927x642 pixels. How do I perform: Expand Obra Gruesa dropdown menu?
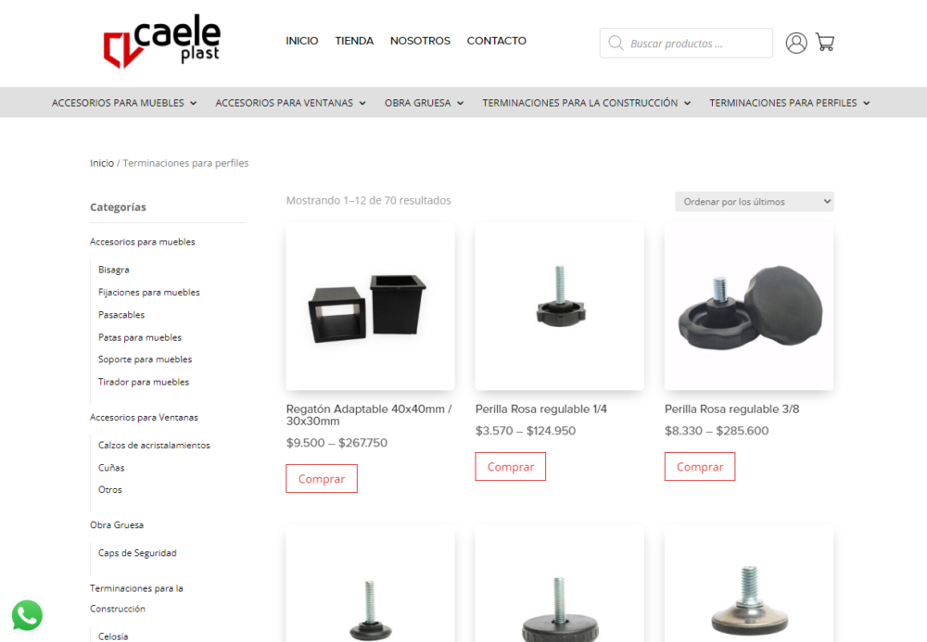click(424, 103)
